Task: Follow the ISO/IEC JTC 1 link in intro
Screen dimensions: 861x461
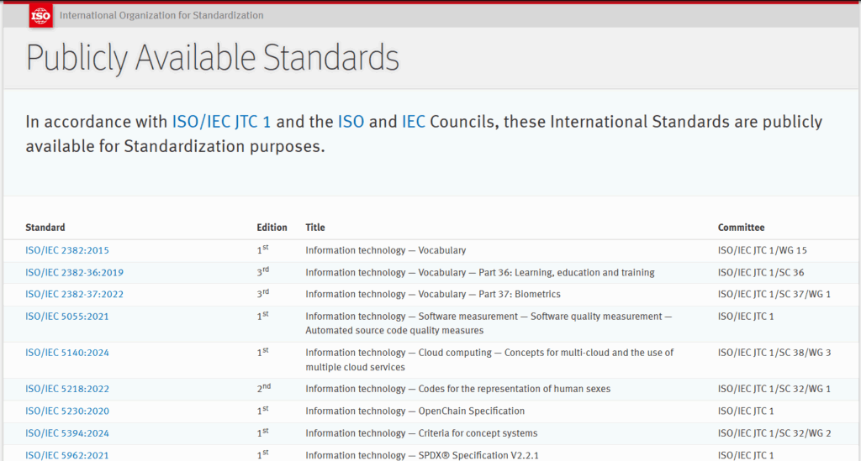Action: click(x=221, y=122)
